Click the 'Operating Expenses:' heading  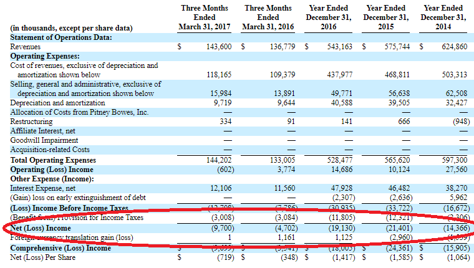(45, 56)
